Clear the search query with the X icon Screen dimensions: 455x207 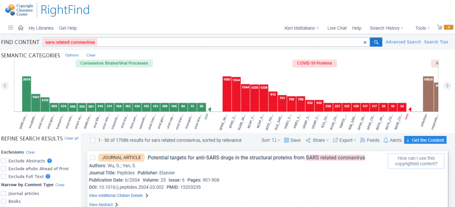pyautogui.click(x=365, y=42)
